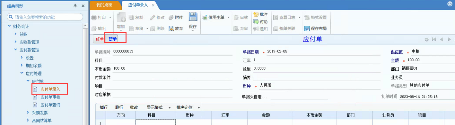Image resolution: width=455 pixels, height=125 pixels.
Task: Expand the 应收款管理 tree node
Action: click(x=15, y=42)
